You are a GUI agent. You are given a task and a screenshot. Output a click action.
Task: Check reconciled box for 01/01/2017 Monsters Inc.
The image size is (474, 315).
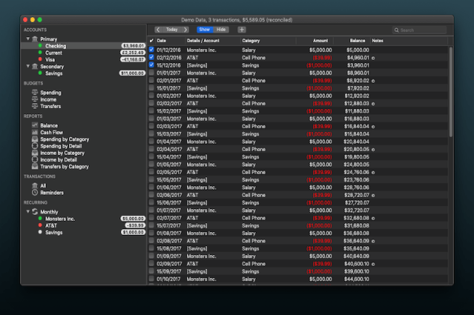[x=151, y=73]
